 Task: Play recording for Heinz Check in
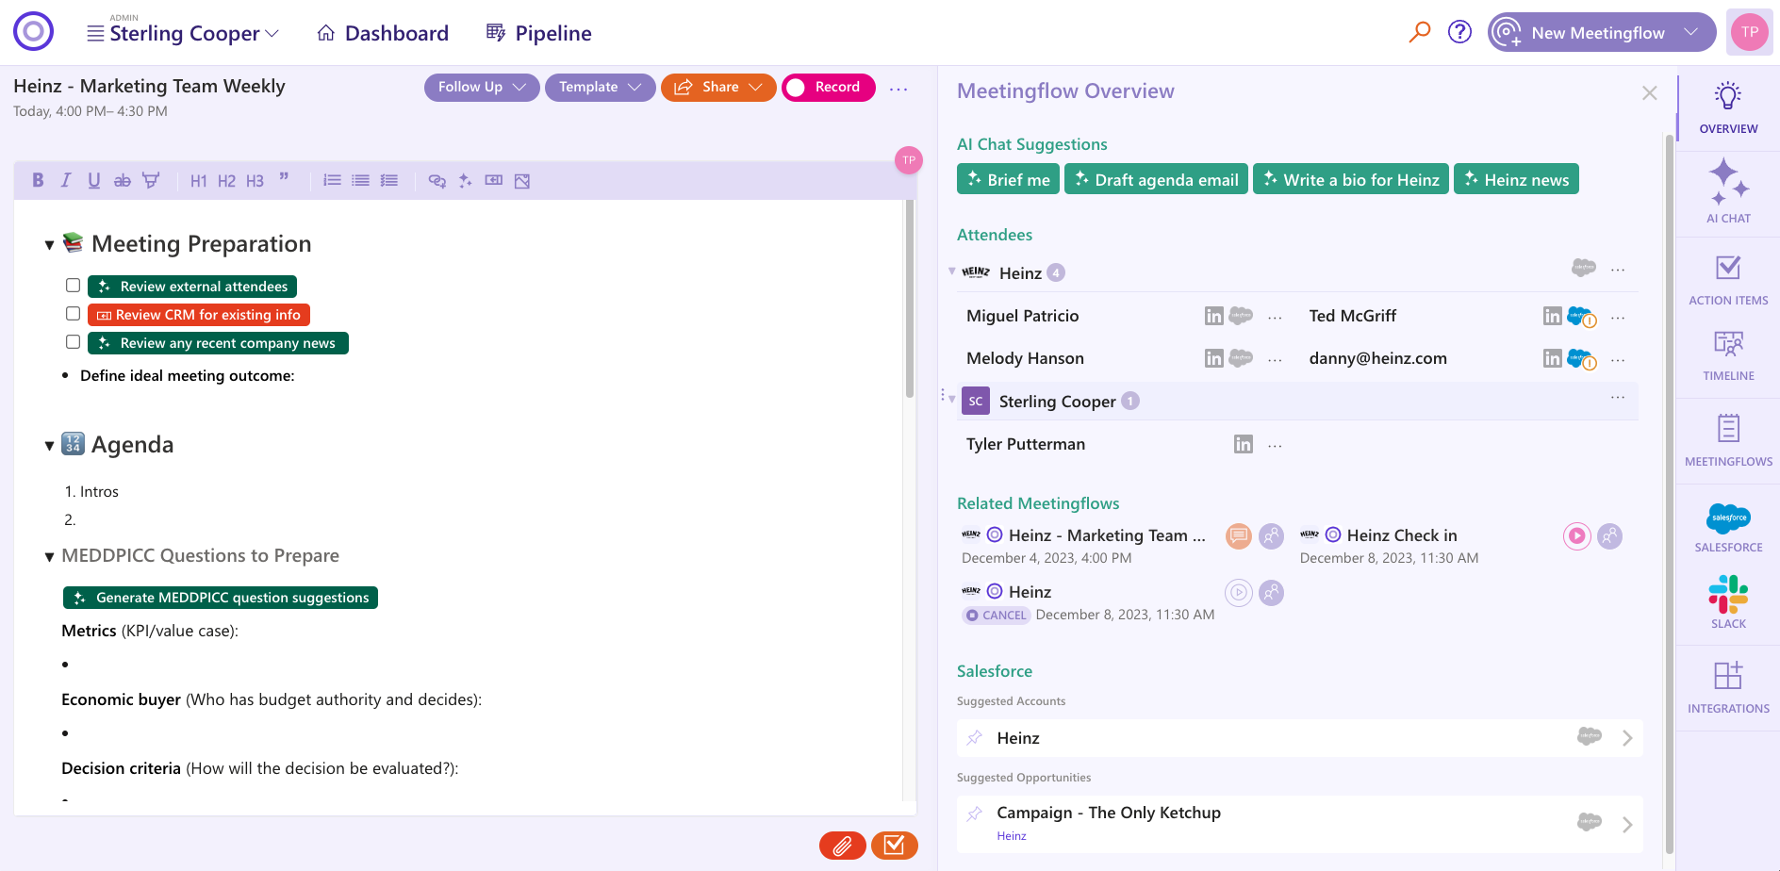tap(1576, 536)
